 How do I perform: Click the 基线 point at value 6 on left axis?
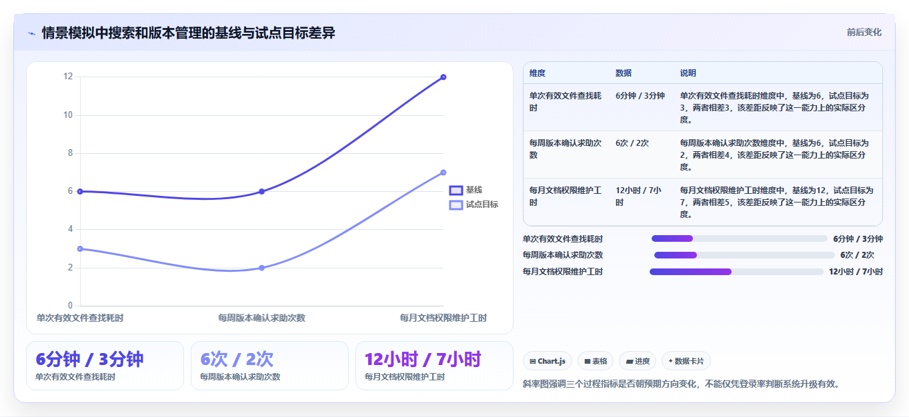click(x=80, y=191)
